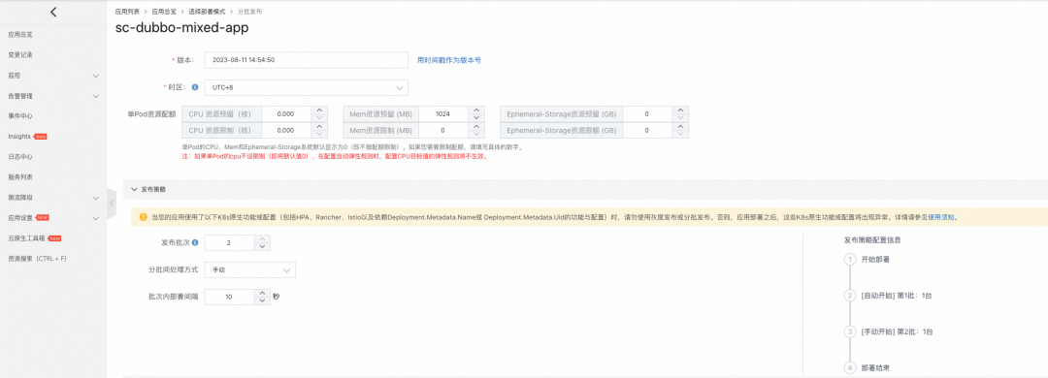Viewport: 1048px width, 378px height.
Task: Open the 时区 UTC+8 dropdown
Action: (x=306, y=87)
